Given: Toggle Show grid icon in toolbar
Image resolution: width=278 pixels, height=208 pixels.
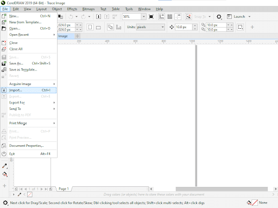Looking at the screenshot, I should tap(169, 17).
